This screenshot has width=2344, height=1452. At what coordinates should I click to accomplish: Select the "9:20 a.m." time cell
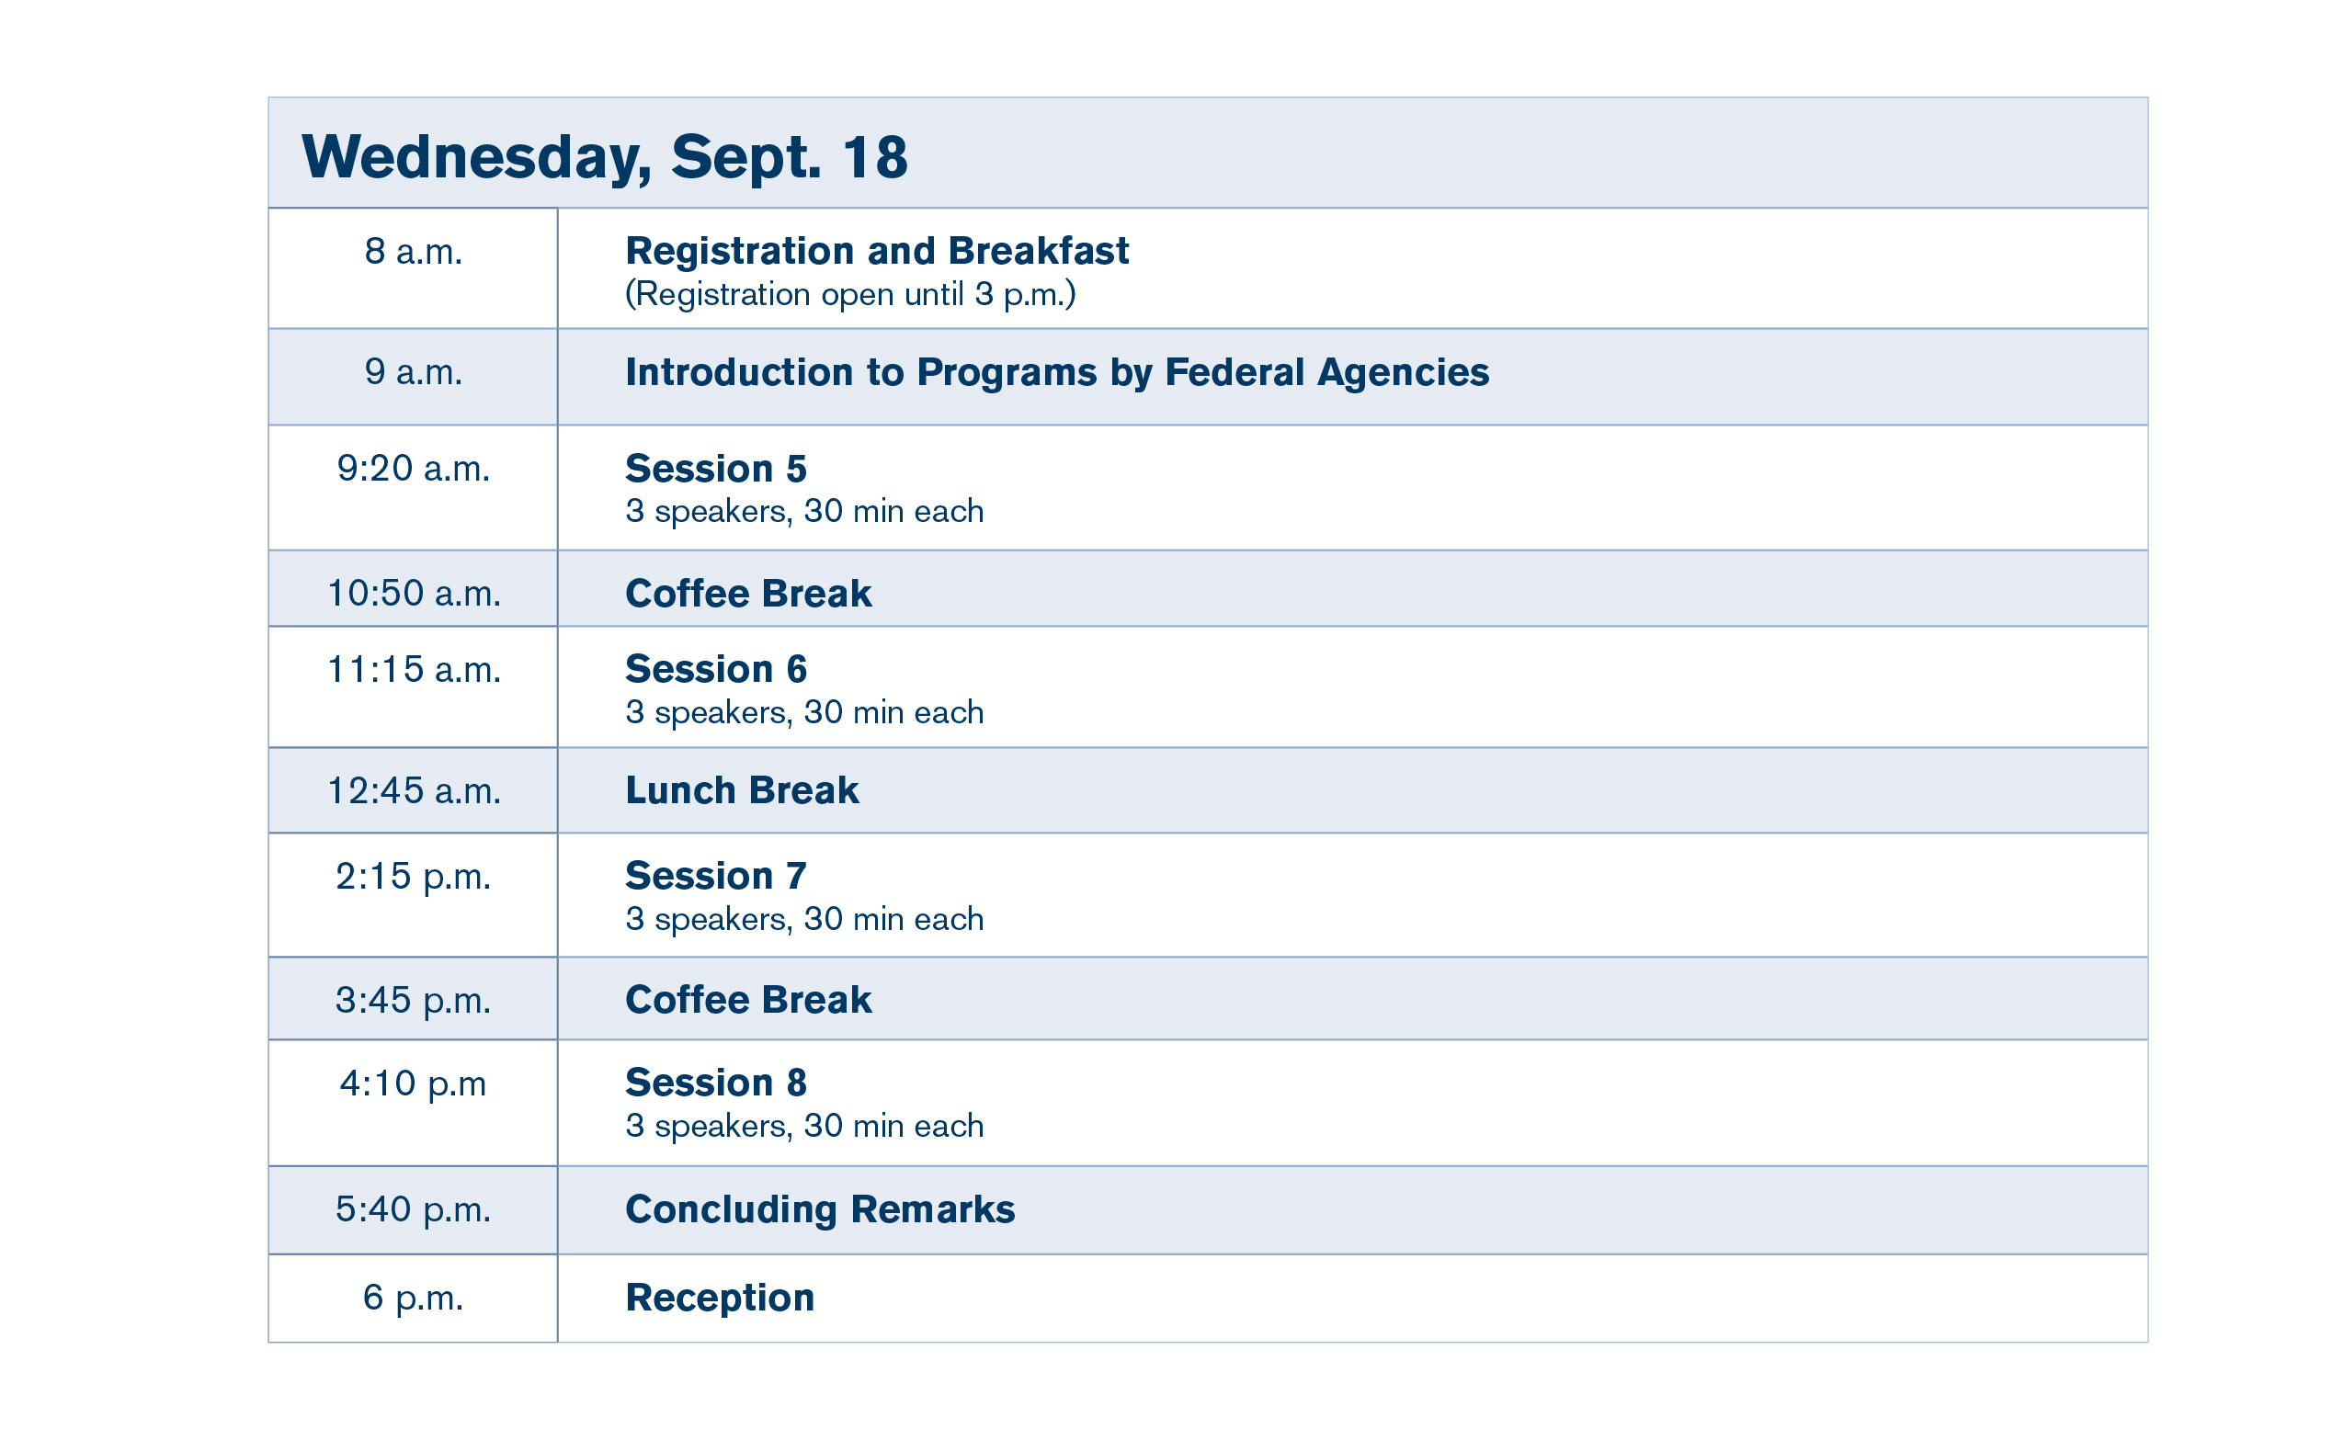(x=413, y=469)
